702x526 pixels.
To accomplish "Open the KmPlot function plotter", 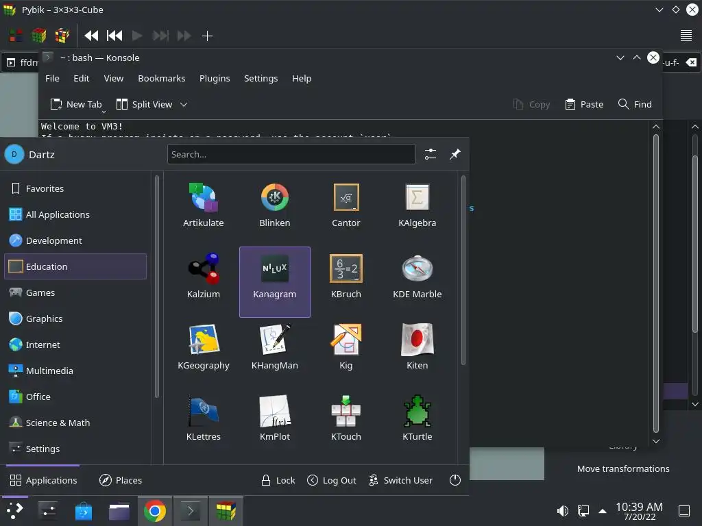I will click(x=274, y=419).
